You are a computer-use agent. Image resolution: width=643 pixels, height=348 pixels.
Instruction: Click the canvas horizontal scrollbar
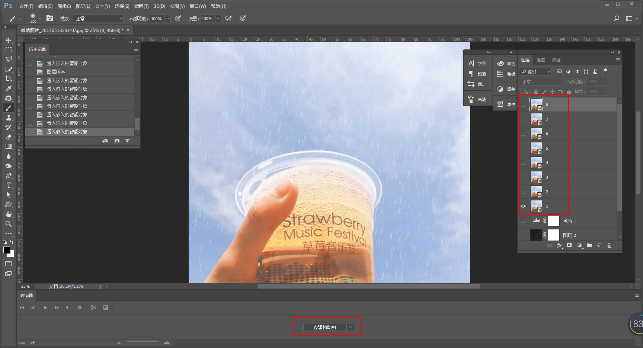pos(369,286)
